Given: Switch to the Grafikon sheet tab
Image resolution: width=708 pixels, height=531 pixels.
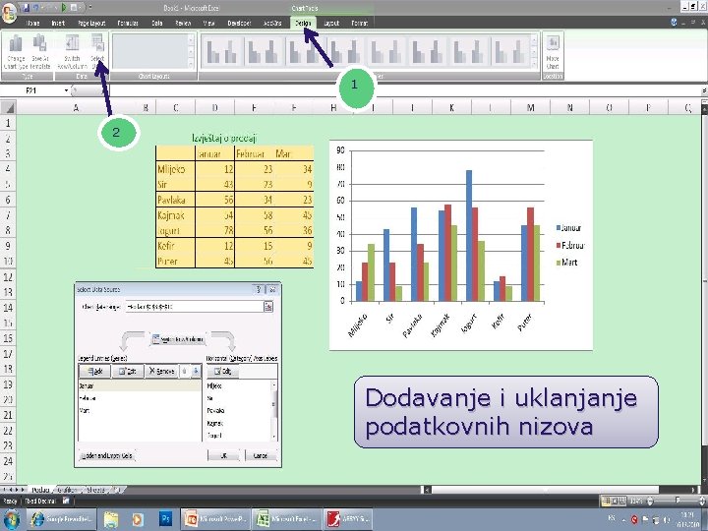Looking at the screenshot, I should click(x=68, y=490).
